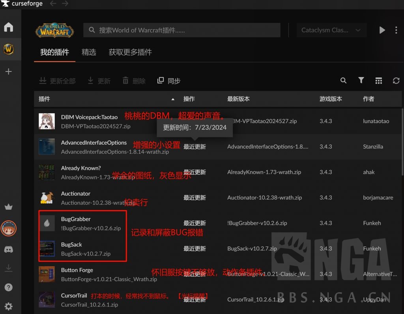Click the plus icon to add a game
Image resolution: width=404 pixels, height=314 pixels.
9,71
